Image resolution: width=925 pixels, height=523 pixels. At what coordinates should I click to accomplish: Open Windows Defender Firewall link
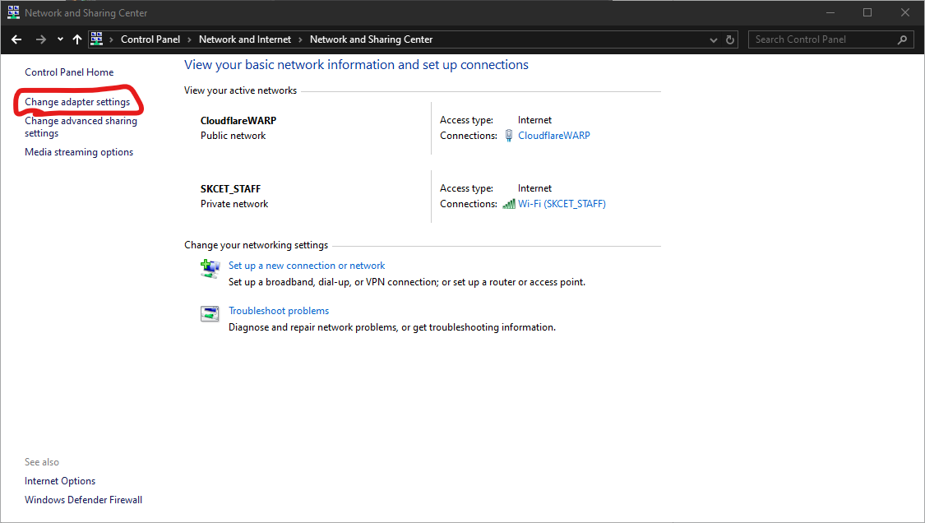(x=83, y=500)
